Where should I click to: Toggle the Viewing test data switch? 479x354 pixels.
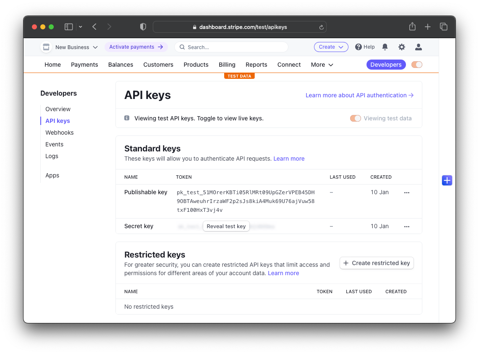pyautogui.click(x=355, y=118)
